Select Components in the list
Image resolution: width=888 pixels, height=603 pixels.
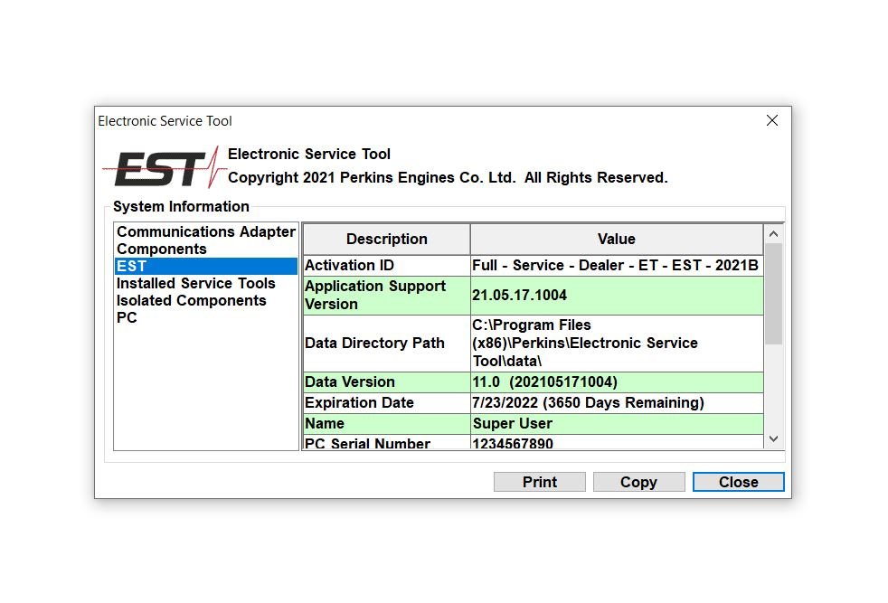coord(206,250)
